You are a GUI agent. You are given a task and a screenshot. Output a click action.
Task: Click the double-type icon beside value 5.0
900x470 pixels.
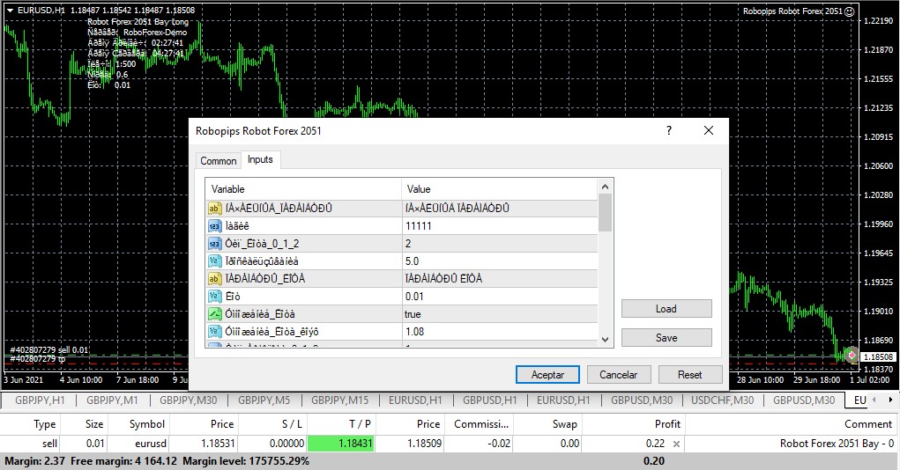pyautogui.click(x=214, y=261)
